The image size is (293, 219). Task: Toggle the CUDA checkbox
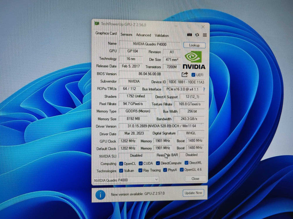[x=141, y=163]
